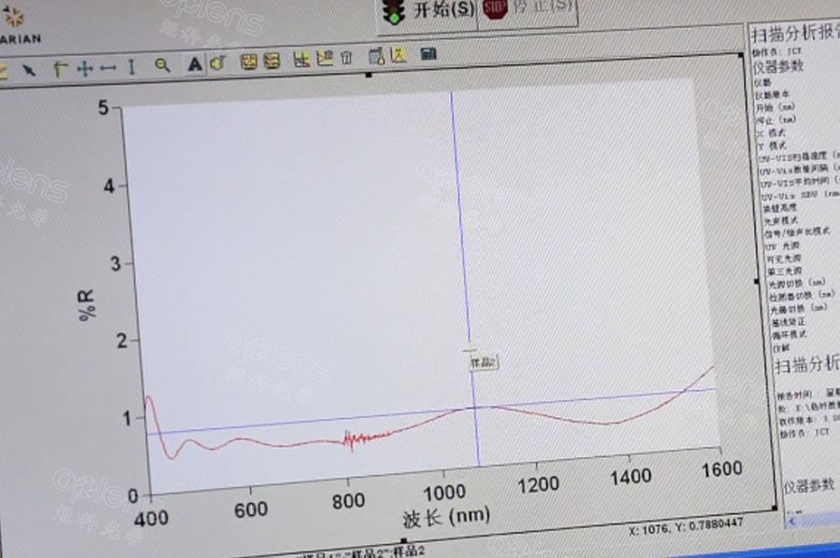Click the bold A text annotation tool
The height and width of the screenshot is (558, 840).
click(194, 64)
